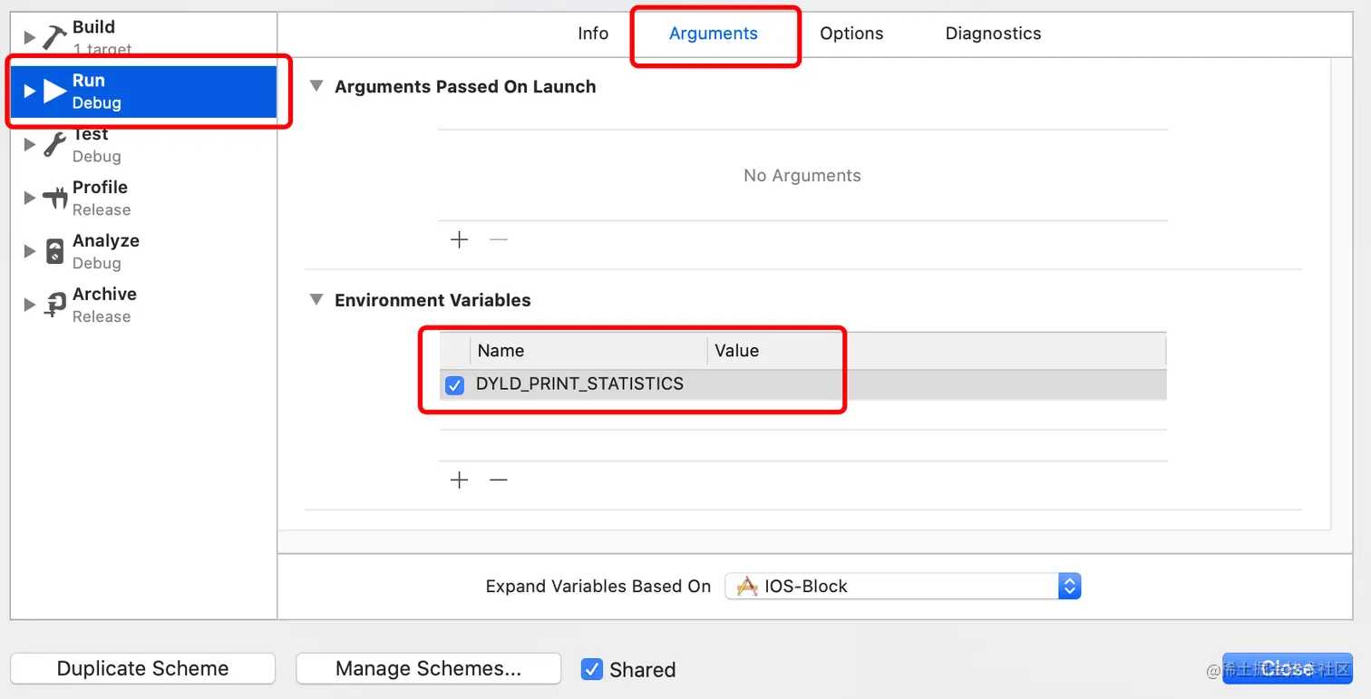Add launch argument with plus button
Image resolution: width=1371 pixels, height=699 pixels.
pos(460,239)
